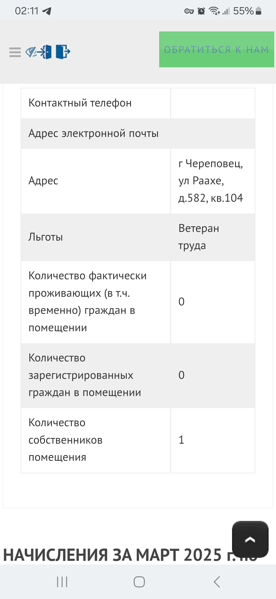
Task: Tap the 55% battery indicator
Action: (x=247, y=11)
